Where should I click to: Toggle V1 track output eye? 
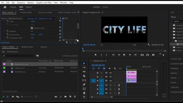click(110, 81)
